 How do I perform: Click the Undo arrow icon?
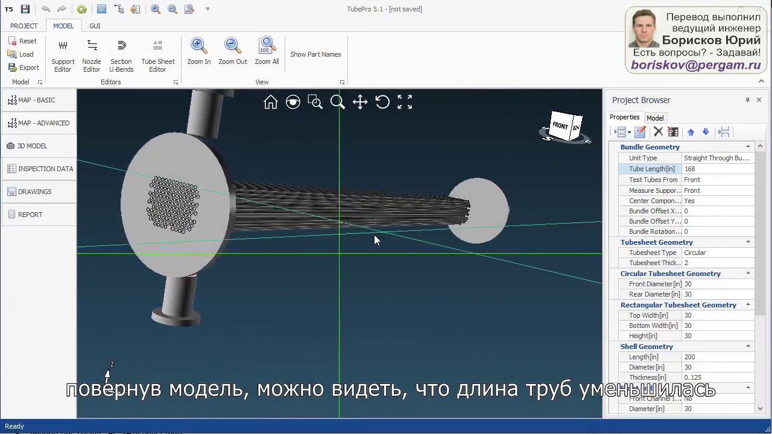(45, 9)
